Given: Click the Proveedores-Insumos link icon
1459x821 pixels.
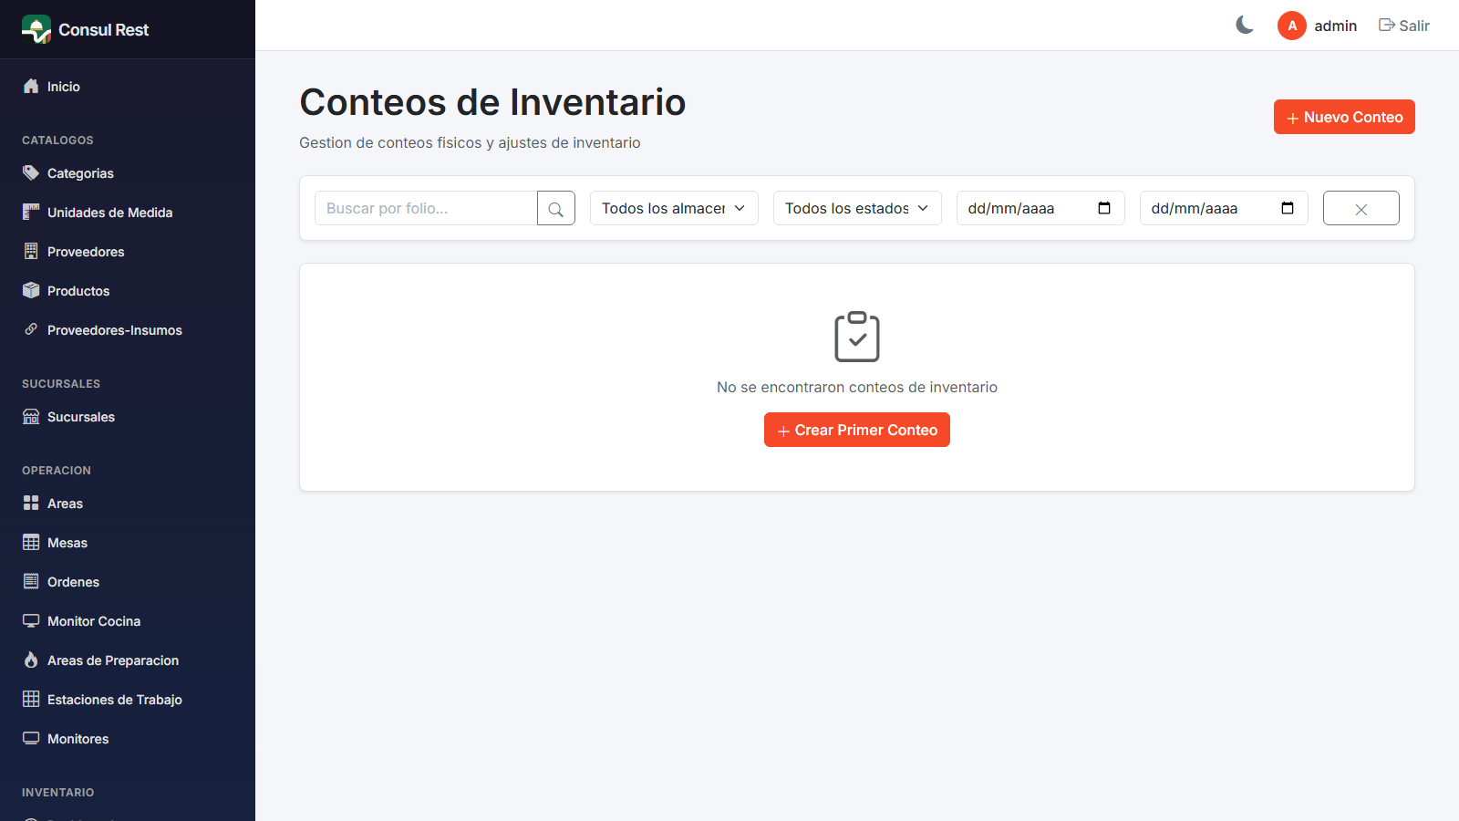Looking at the screenshot, I should click(31, 329).
